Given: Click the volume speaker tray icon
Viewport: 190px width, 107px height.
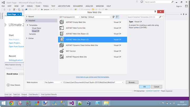Looking at the screenshot, I should (174, 103).
